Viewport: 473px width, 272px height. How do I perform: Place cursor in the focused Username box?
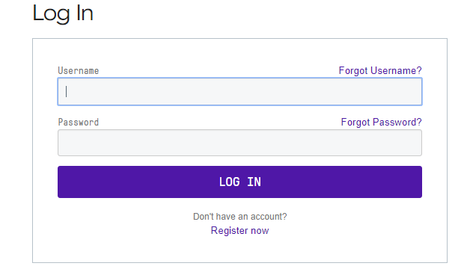239,92
